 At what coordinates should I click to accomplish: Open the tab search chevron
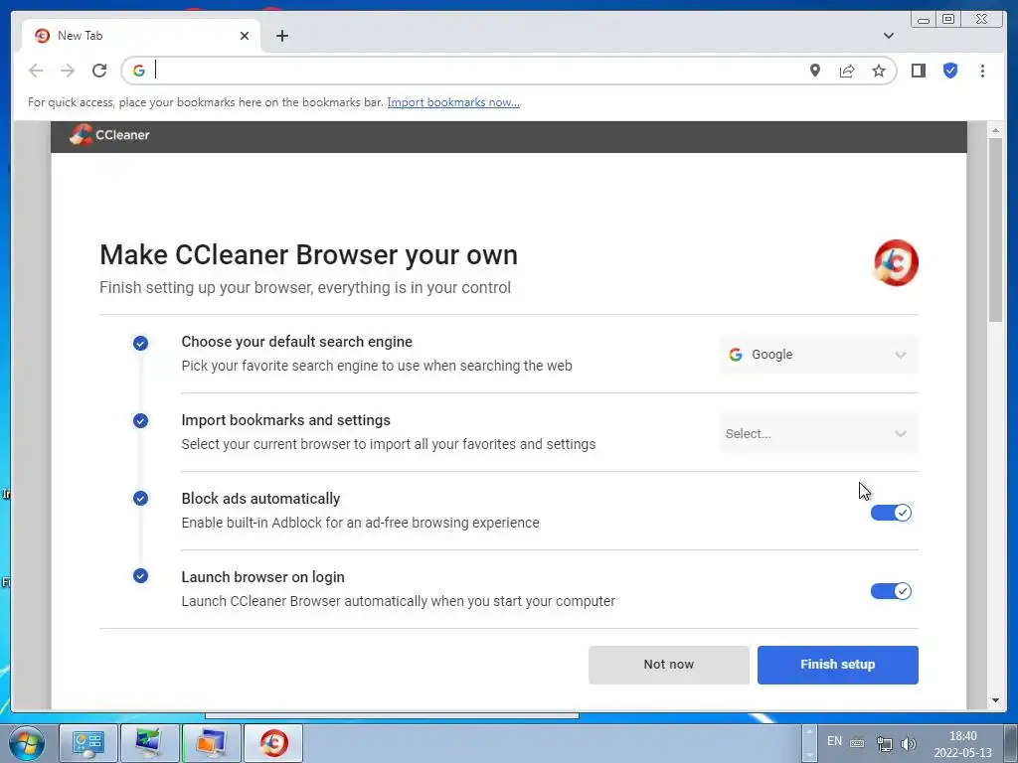pos(888,36)
